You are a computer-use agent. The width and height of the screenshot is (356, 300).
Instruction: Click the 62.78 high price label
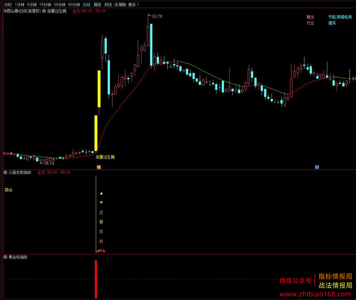tap(157, 16)
